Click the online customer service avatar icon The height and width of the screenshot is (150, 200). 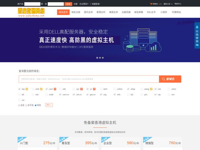point(197,27)
